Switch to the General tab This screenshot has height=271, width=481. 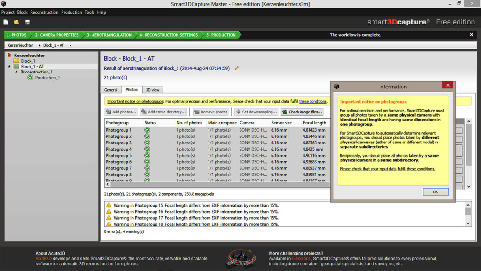(x=111, y=90)
